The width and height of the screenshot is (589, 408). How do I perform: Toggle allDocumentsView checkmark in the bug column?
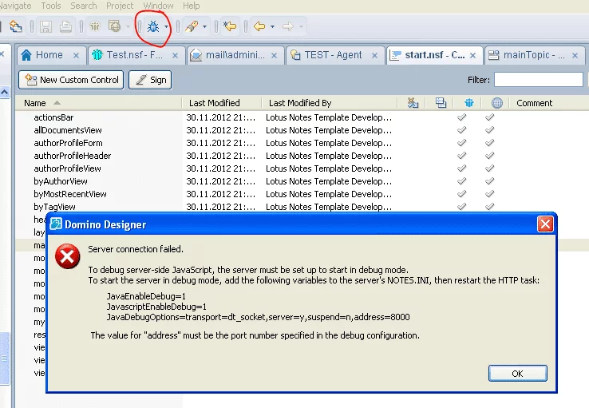coord(461,130)
